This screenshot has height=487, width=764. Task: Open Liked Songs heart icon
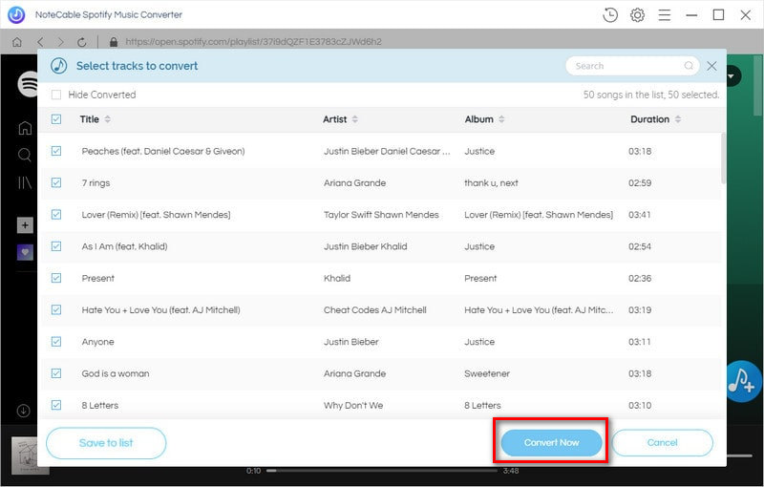point(26,252)
